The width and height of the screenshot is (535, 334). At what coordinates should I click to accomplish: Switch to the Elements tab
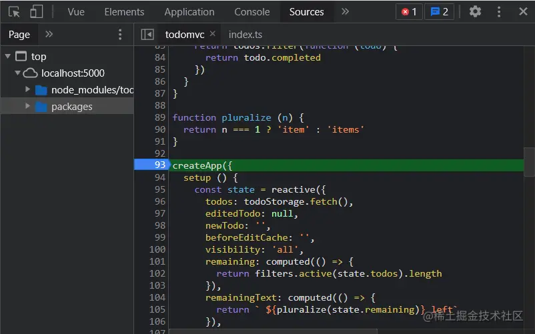coord(124,12)
